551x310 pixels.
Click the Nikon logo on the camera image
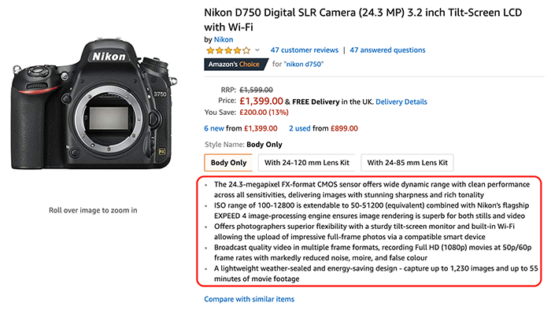(109, 57)
